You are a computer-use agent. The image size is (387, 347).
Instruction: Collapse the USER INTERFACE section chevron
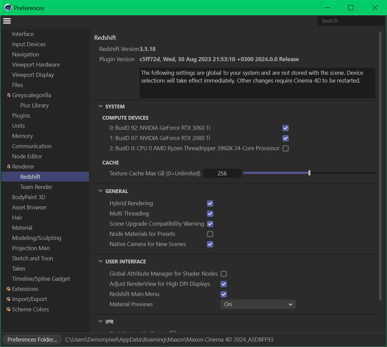tap(100, 261)
